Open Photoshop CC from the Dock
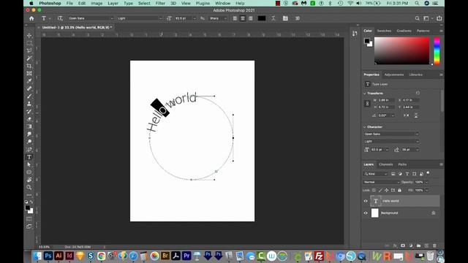This screenshot has width=468, height=263. coord(48,256)
